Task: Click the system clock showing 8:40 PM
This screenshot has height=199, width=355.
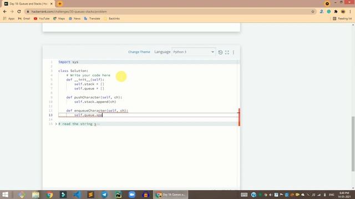Action: click(344, 195)
